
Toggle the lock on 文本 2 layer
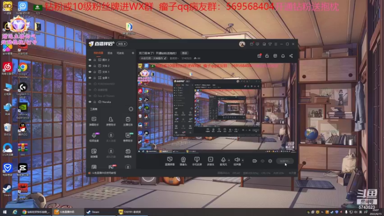coord(95,66)
